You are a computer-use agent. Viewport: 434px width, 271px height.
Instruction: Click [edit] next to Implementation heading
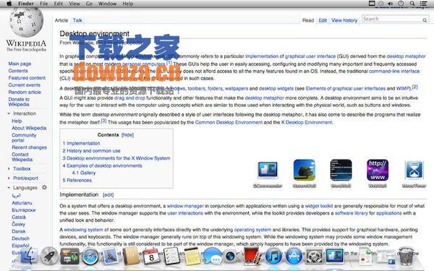109,194
